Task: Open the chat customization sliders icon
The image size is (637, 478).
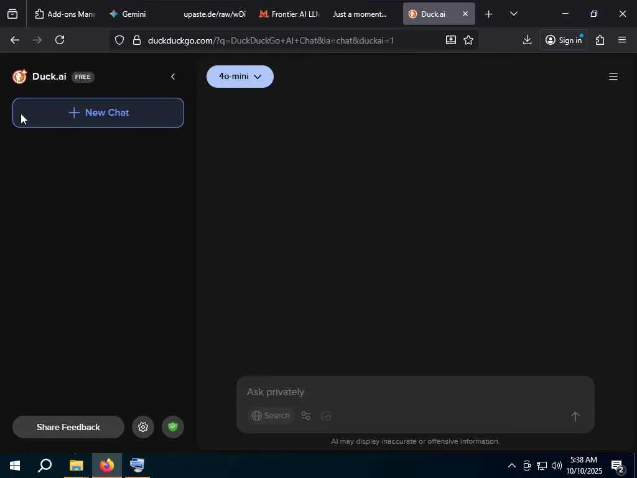Action: (306, 416)
